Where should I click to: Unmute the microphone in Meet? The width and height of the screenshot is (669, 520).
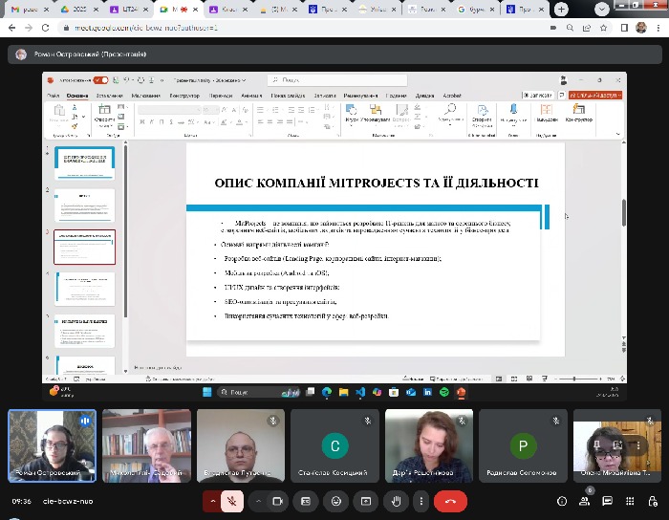coord(230,501)
